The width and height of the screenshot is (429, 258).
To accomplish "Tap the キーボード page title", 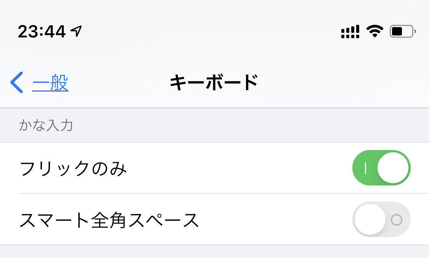I will (x=214, y=82).
